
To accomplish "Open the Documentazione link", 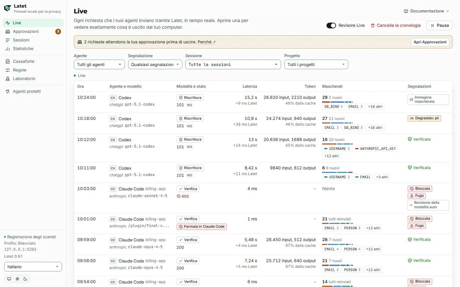I will [426, 11].
